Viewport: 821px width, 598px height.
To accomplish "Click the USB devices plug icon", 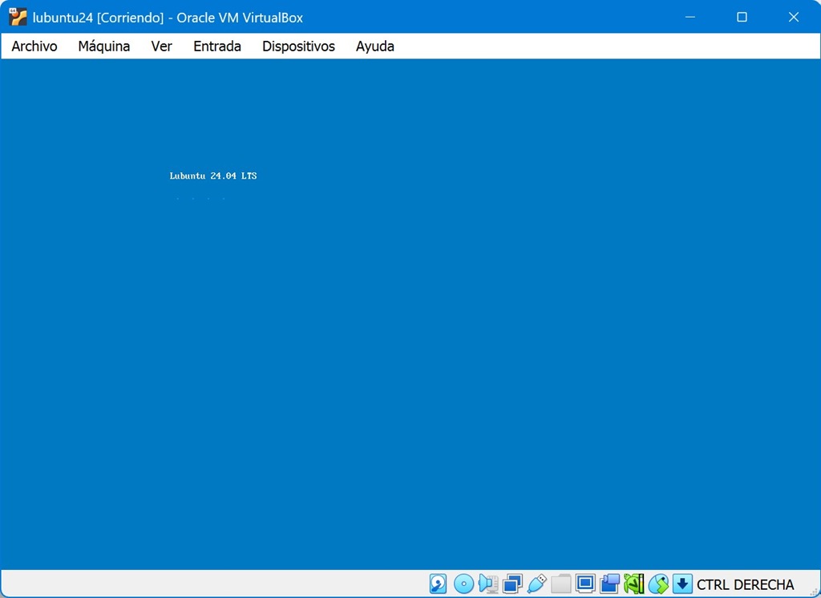I will (536, 584).
